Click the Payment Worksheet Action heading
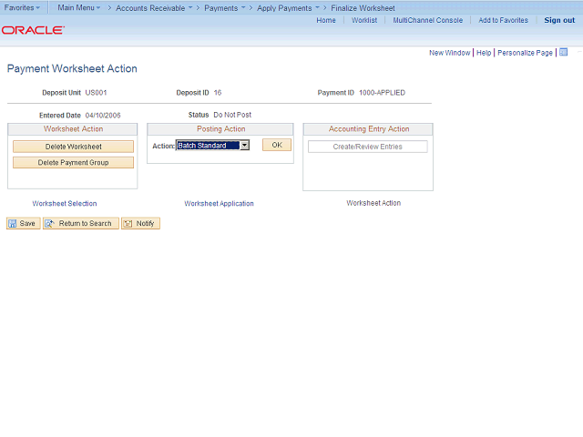The width and height of the screenshot is (583, 437). [72, 69]
